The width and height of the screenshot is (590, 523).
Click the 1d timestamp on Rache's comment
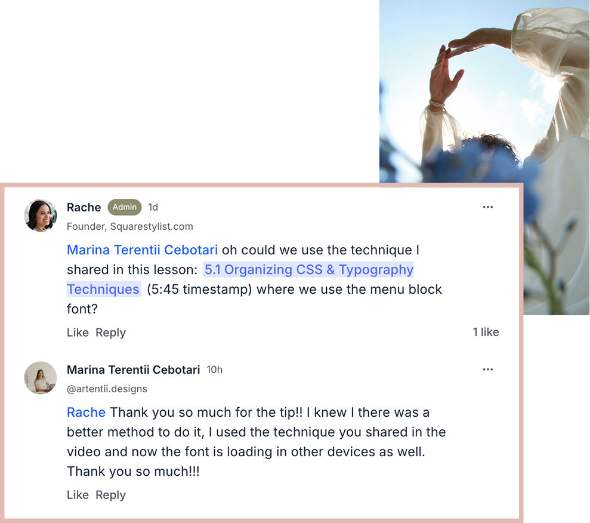[153, 207]
